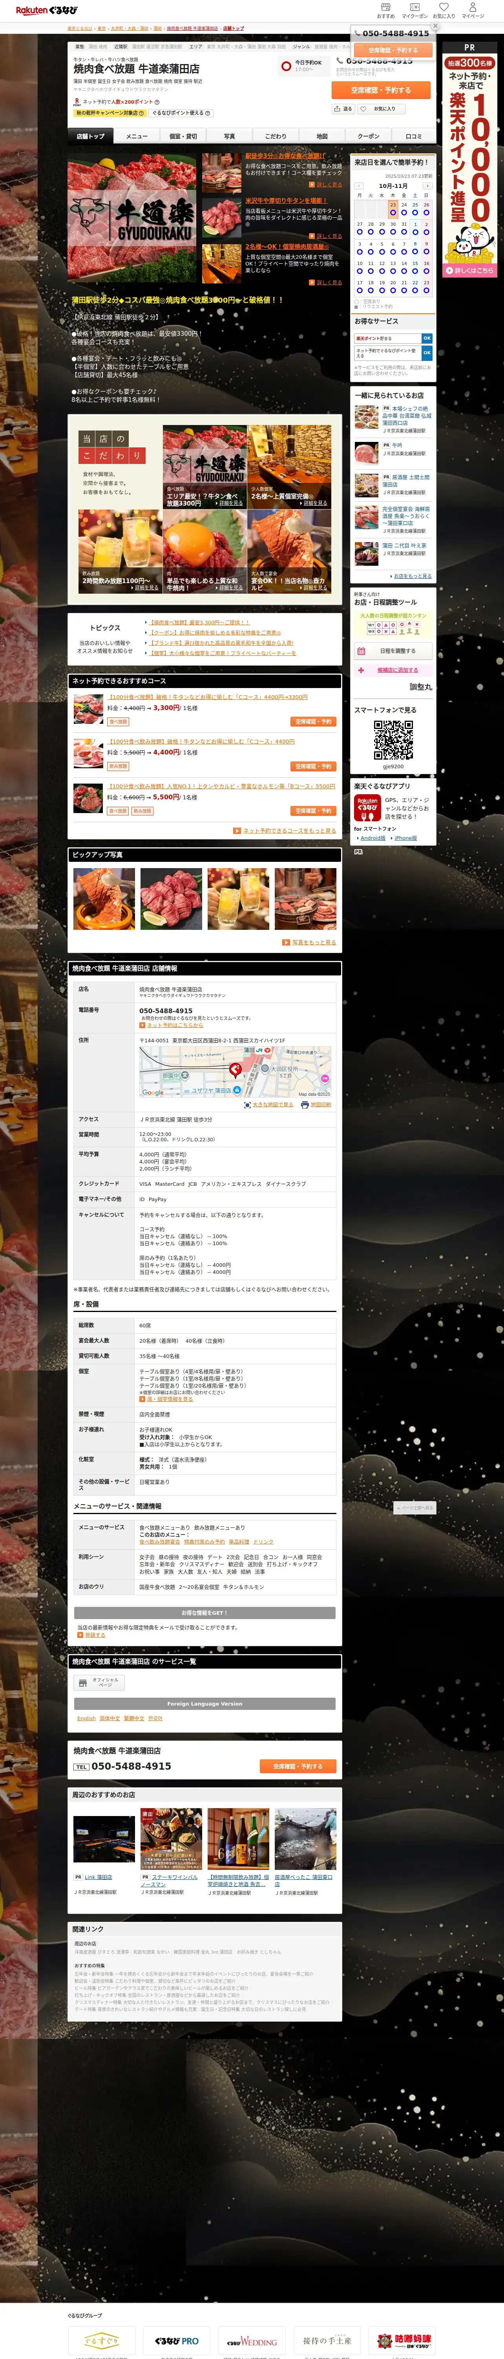Viewport: 504px width, 2359px height.
Task: Click the 候補店に追加する plus button
Action: [393, 670]
